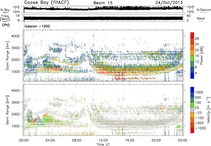
Task: Click the 'icescan -1200' text
Action: 37,26
